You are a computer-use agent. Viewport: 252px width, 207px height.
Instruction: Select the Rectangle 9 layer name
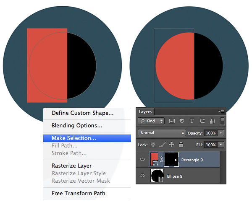coord(192,160)
